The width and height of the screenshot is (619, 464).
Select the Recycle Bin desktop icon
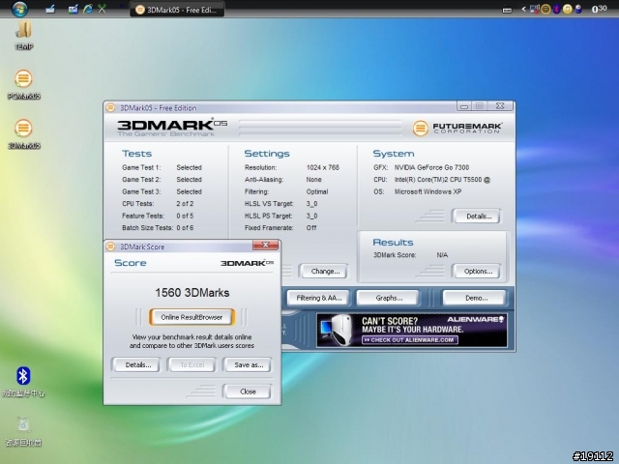[x=23, y=431]
